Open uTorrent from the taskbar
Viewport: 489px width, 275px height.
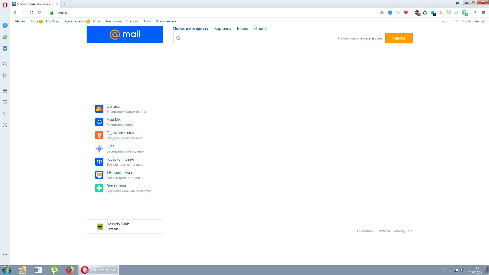tap(54, 270)
